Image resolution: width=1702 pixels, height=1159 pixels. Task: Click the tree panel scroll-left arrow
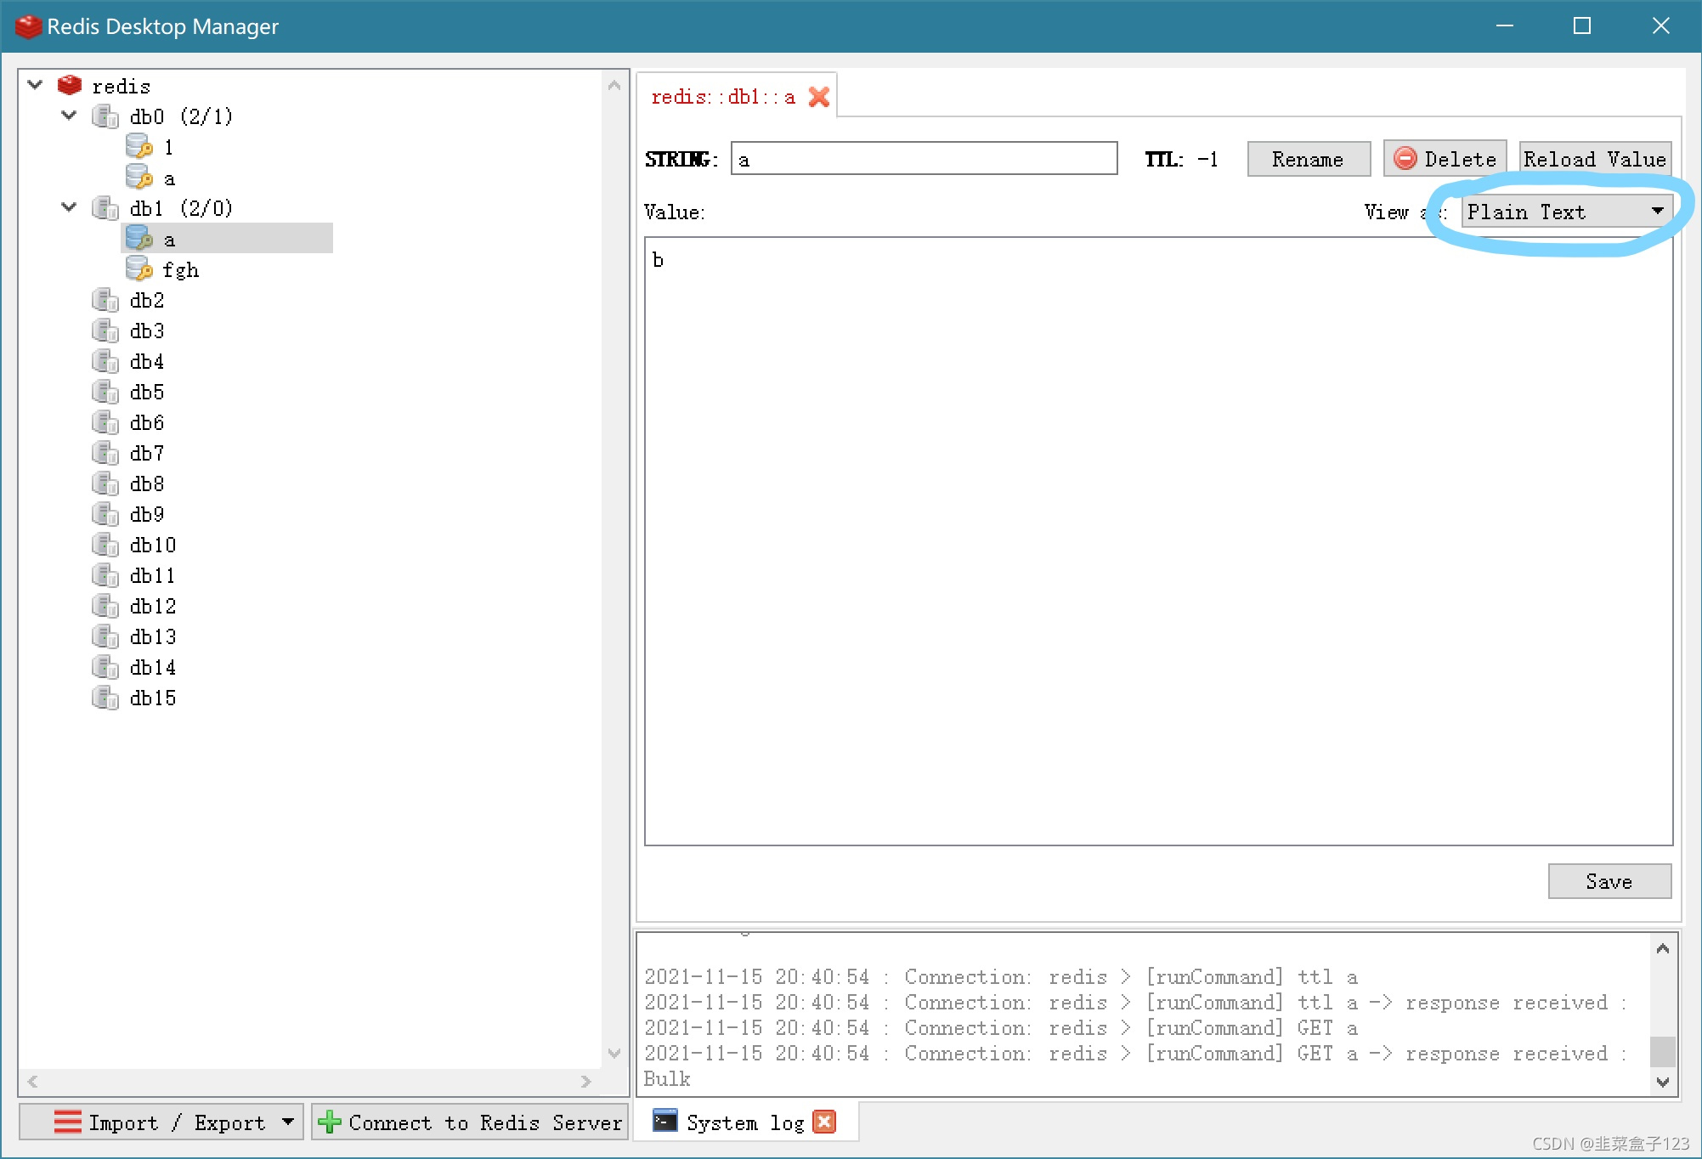[x=33, y=1082]
